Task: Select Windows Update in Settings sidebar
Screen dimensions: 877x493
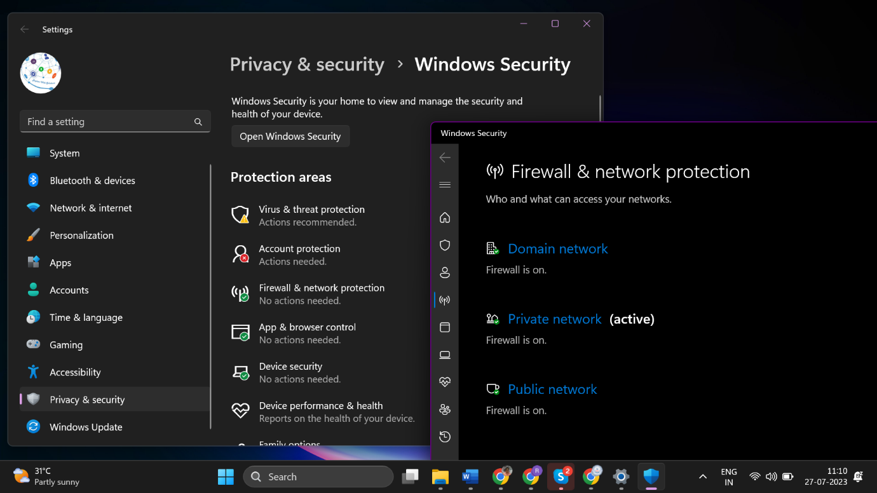Action: pos(114,426)
